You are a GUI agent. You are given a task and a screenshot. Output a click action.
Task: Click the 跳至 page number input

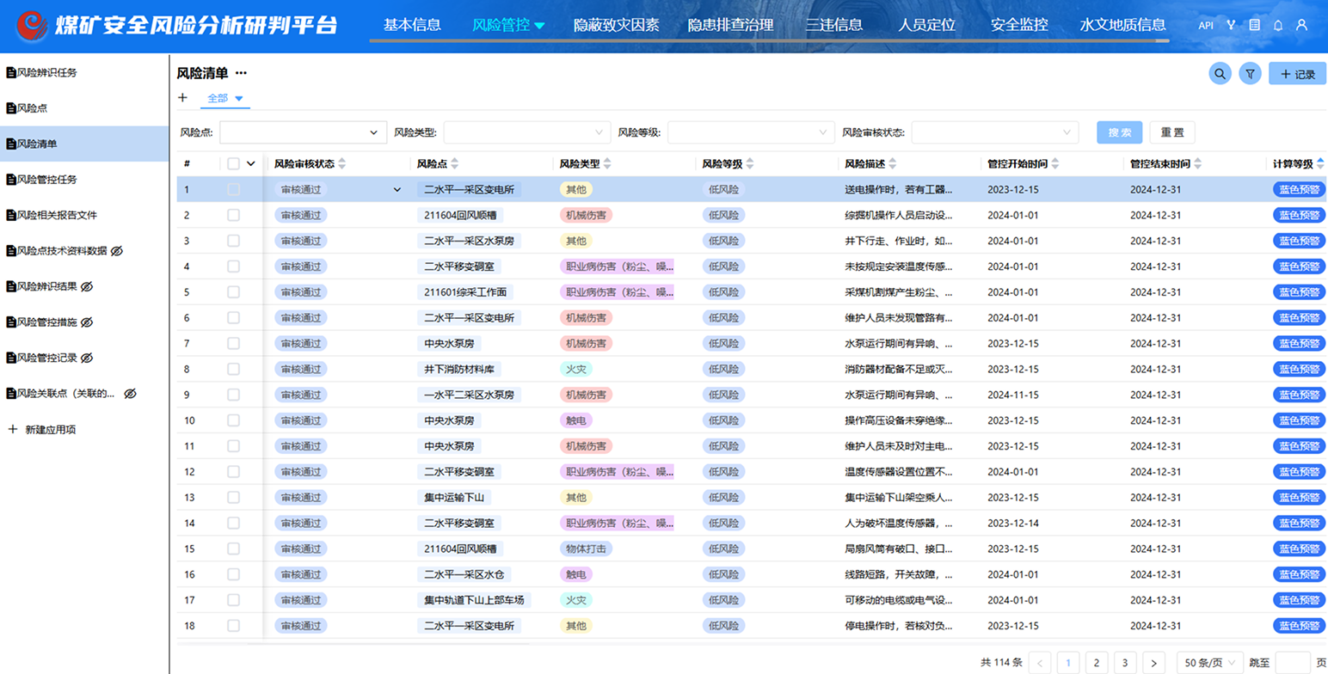pos(1293,662)
